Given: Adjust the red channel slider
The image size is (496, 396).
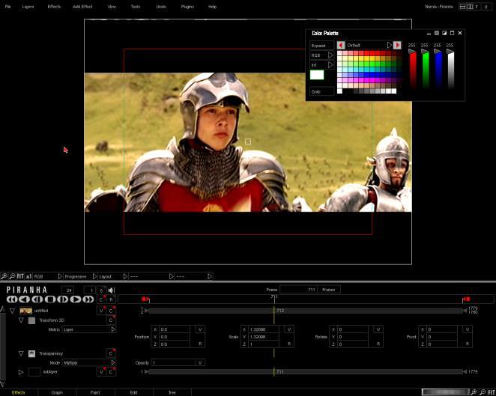Looking at the screenshot, I should click(413, 68).
